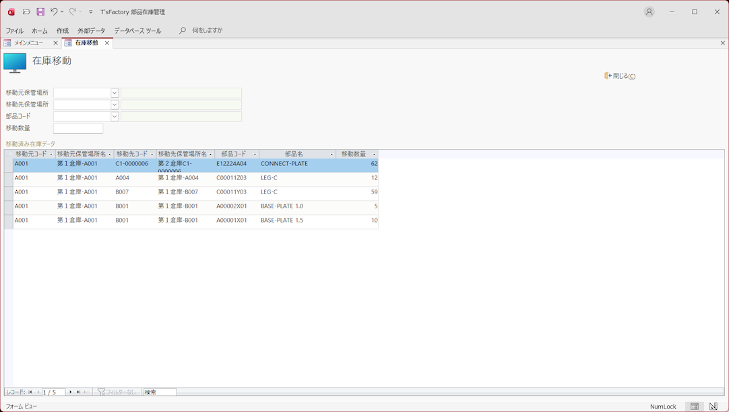Screen dimensions: 729x412
Task: Switch to Form View in status bar
Action: (695, 407)
